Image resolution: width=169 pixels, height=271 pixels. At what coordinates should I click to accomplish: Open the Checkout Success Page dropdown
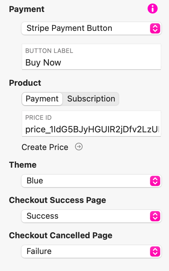tap(91, 216)
